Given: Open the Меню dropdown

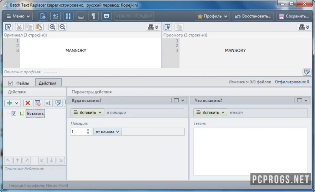Looking at the screenshot, I should click(18, 16).
